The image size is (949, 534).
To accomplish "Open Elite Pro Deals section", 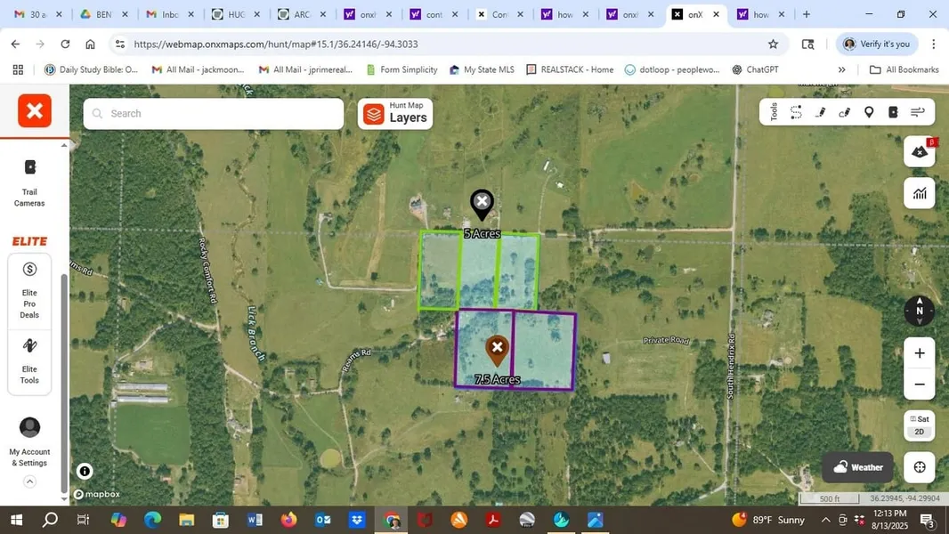I will click(x=29, y=289).
